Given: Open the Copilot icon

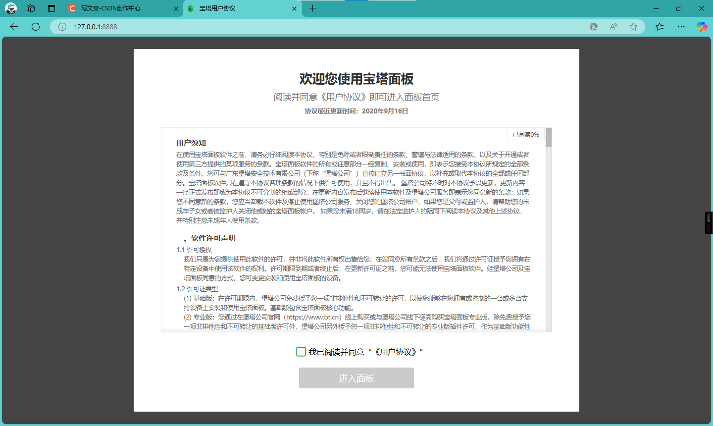Looking at the screenshot, I should pos(702,27).
